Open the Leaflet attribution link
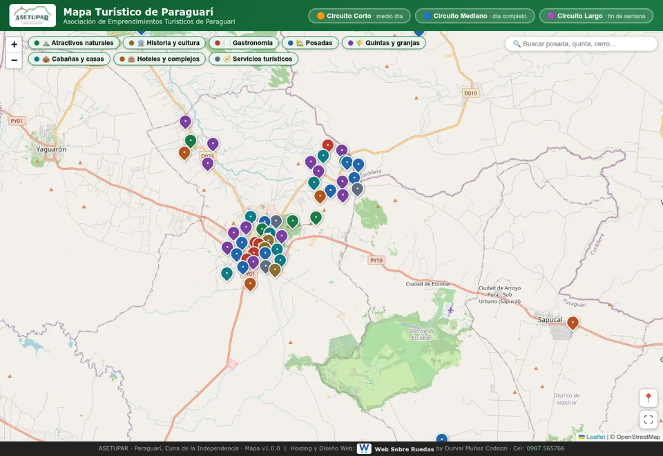The image size is (663, 456). (x=592, y=437)
